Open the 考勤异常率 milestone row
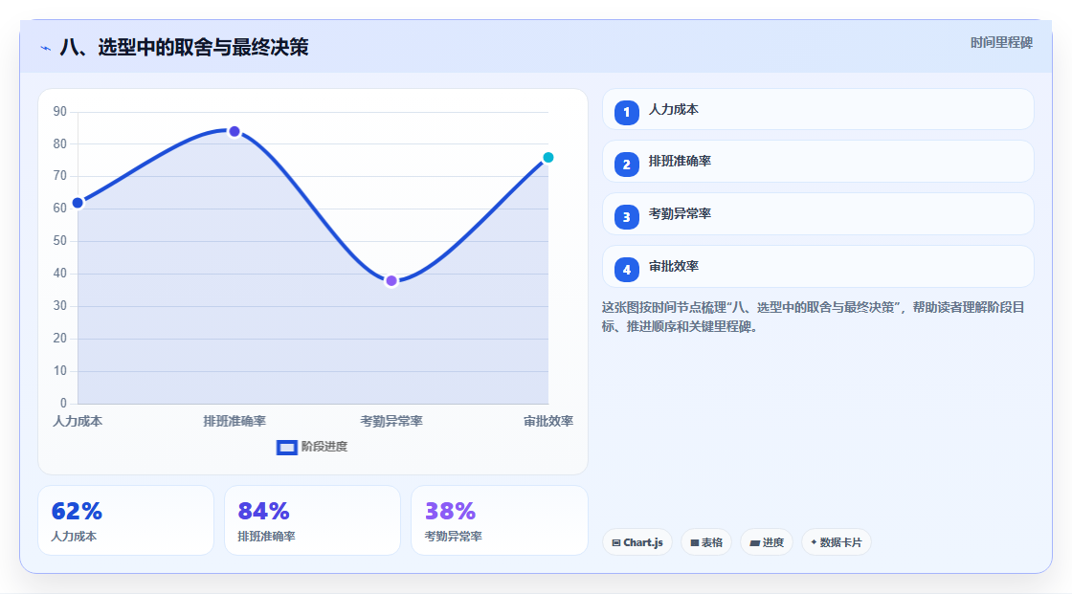The image size is (1072, 594). click(817, 214)
